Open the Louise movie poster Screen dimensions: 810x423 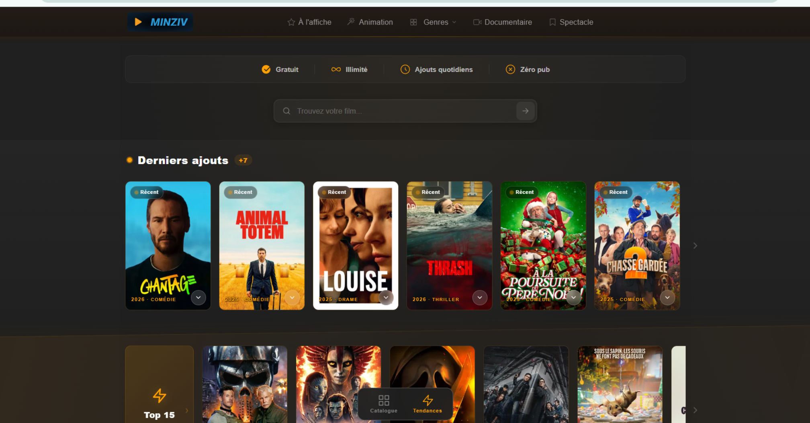[x=356, y=241]
